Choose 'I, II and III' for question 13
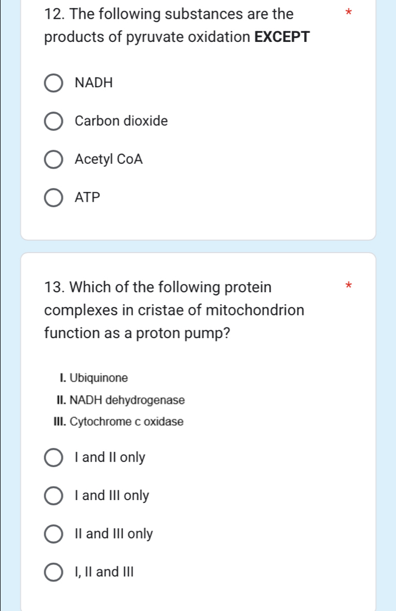 [53, 572]
